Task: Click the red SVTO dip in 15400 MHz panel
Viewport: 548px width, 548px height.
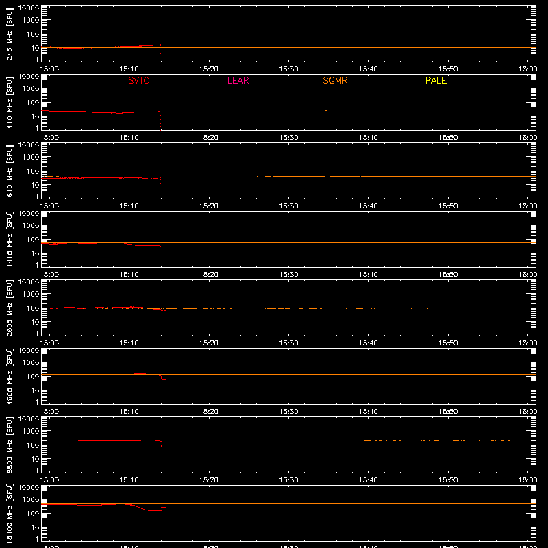Action: (150, 510)
